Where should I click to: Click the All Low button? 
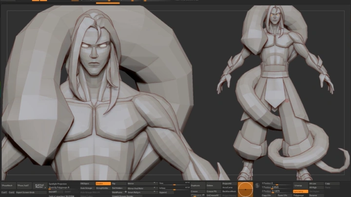click(x=316, y=183)
